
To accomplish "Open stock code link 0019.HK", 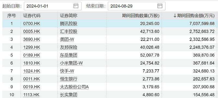I will point(32,87).
